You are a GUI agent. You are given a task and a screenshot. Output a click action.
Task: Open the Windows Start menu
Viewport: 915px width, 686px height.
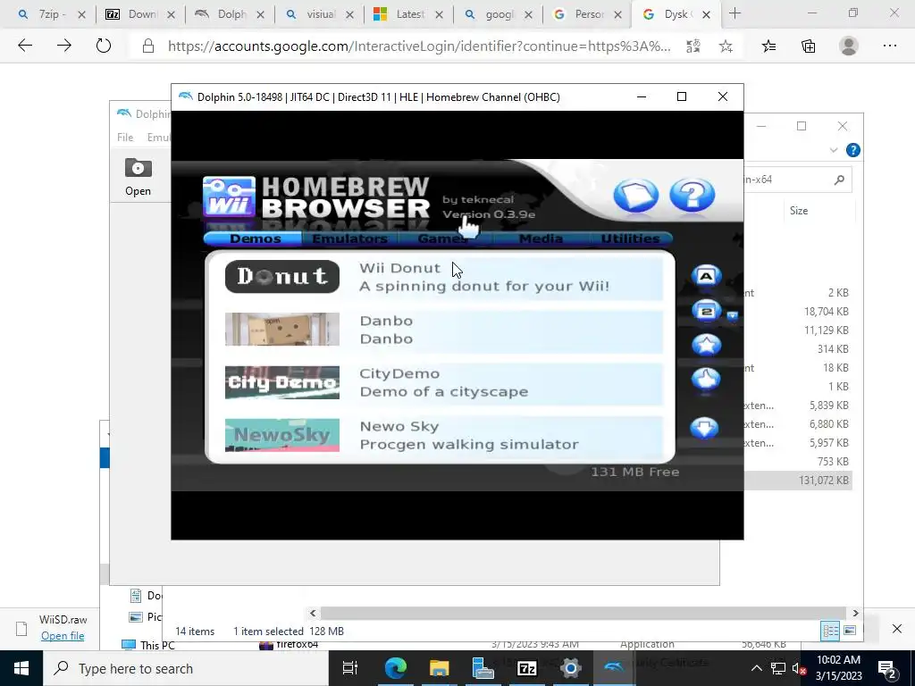pyautogui.click(x=21, y=668)
